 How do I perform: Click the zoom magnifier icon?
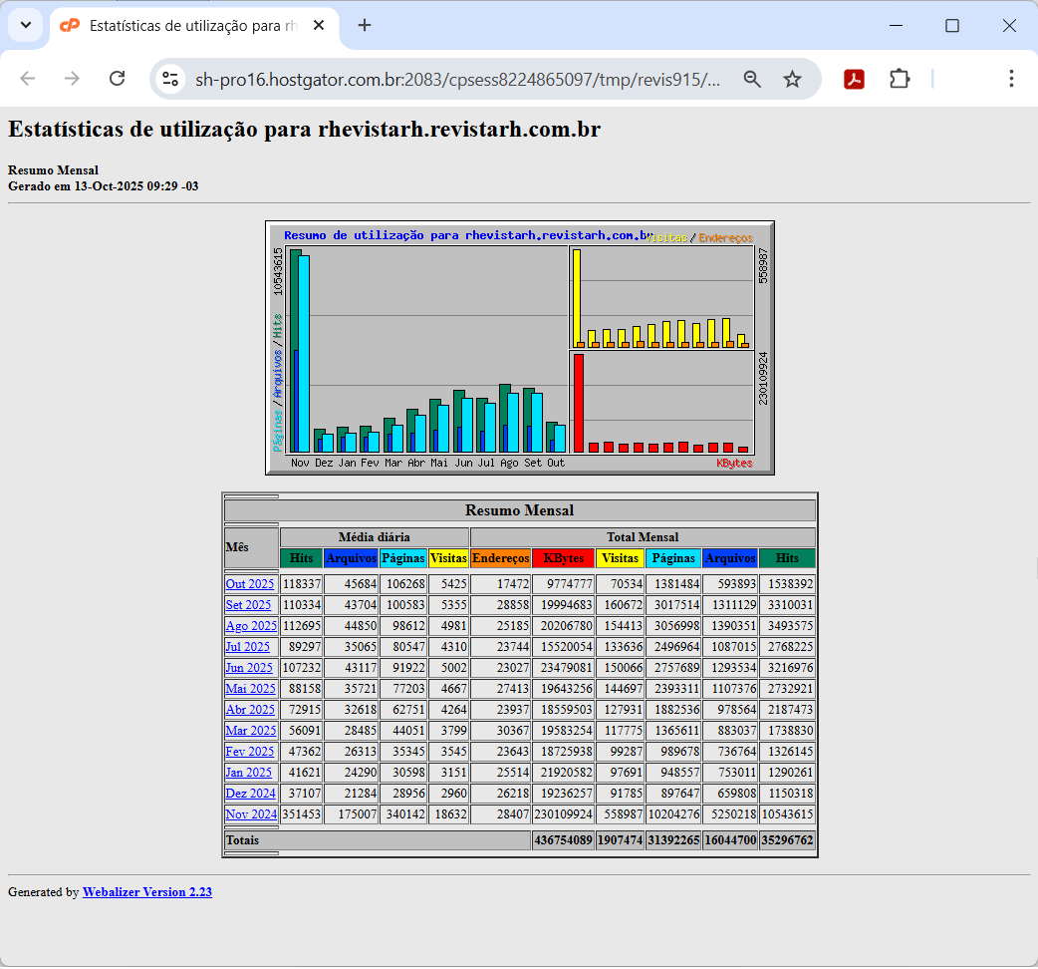click(x=752, y=79)
